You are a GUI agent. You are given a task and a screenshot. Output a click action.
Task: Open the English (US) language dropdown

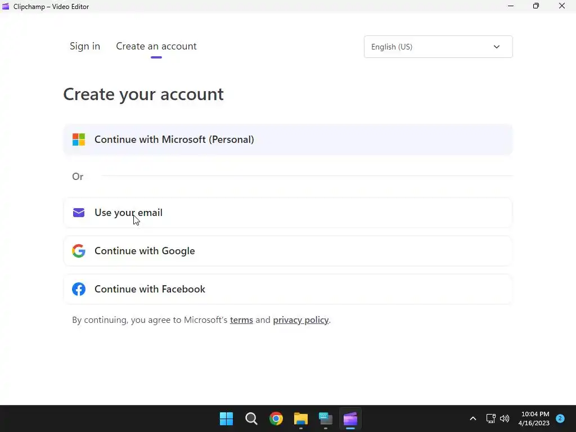tap(438, 47)
